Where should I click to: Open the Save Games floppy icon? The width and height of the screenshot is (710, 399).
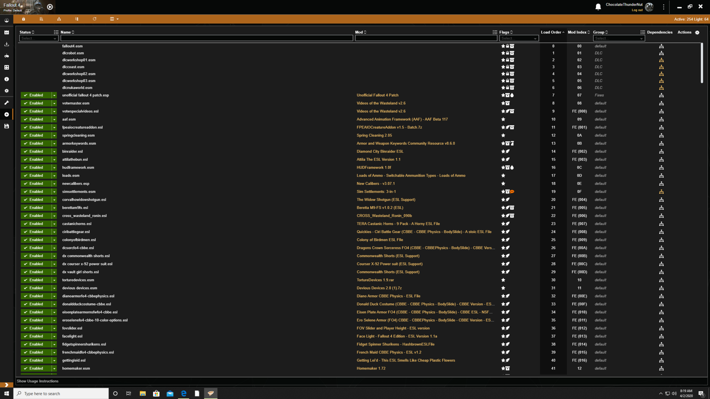[6, 126]
